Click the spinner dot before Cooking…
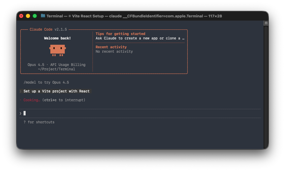Screen dimensions: 285x171 (x=21, y=100)
